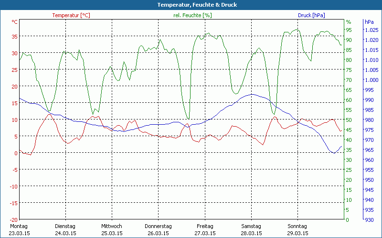Click the '95' tick on the humidity axis

pyautogui.click(x=349, y=30)
